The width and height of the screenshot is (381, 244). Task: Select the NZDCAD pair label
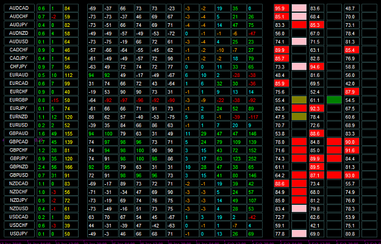(x=19, y=183)
